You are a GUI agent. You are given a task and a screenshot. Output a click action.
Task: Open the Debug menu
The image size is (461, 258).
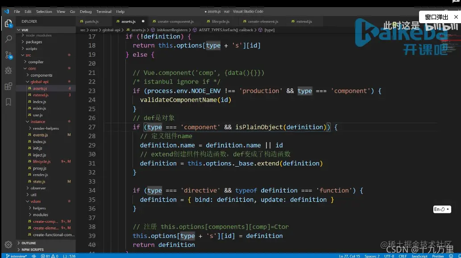86,12
